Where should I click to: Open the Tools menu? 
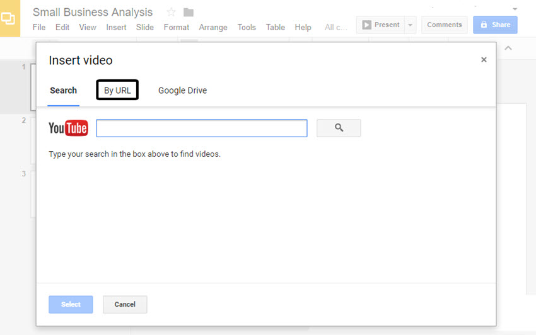(247, 27)
